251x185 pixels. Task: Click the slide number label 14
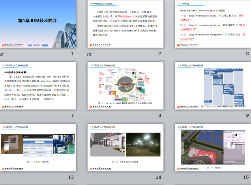point(159,177)
